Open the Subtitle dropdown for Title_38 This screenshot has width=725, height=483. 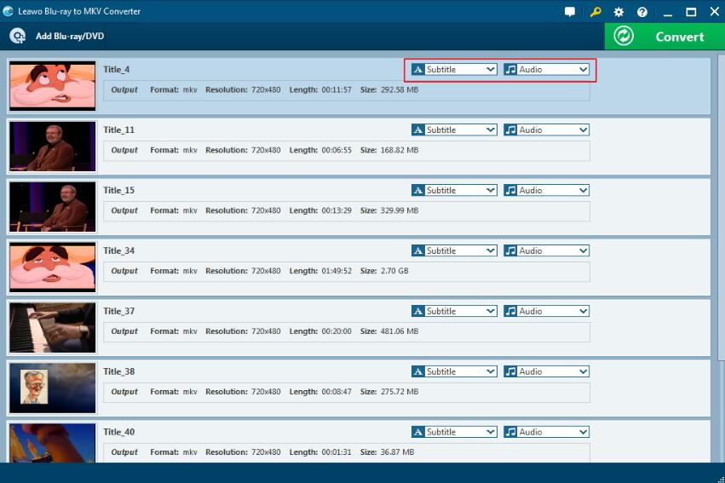coord(454,371)
